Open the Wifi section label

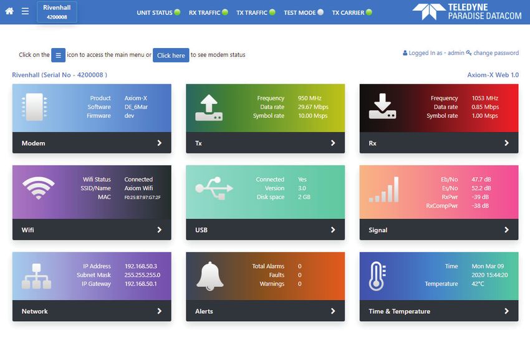pyautogui.click(x=27, y=230)
